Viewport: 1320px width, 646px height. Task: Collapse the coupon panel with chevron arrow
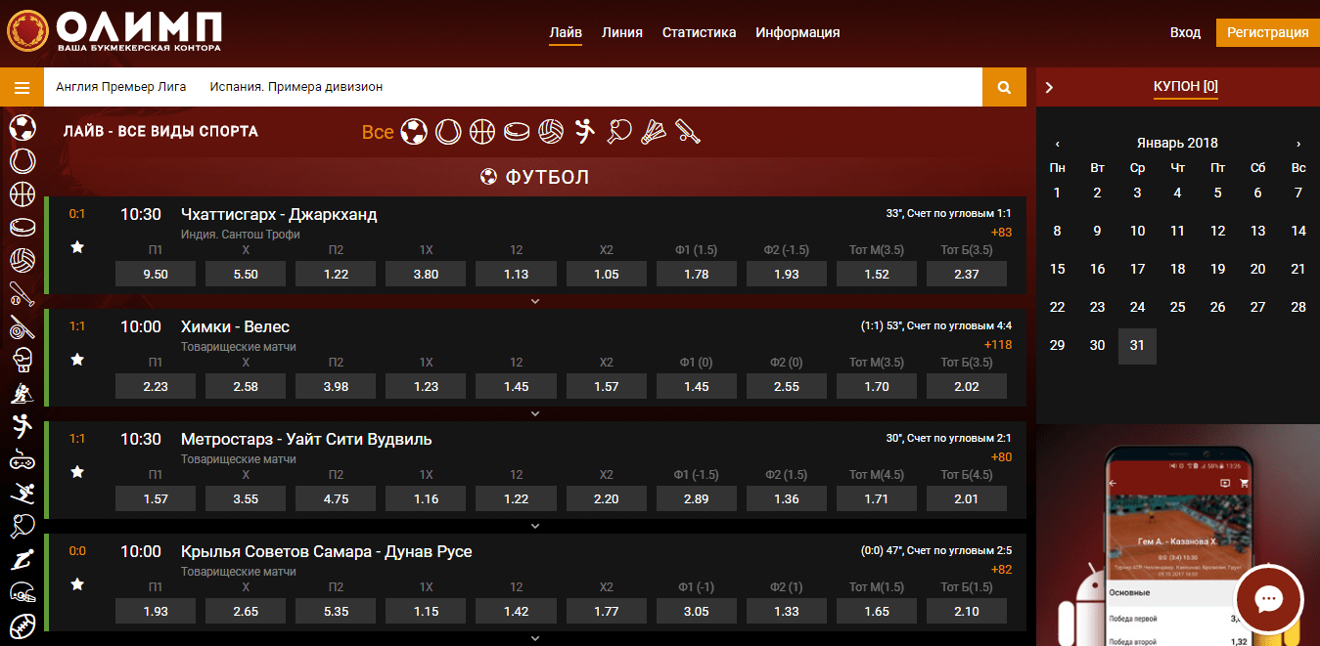[x=1048, y=87]
